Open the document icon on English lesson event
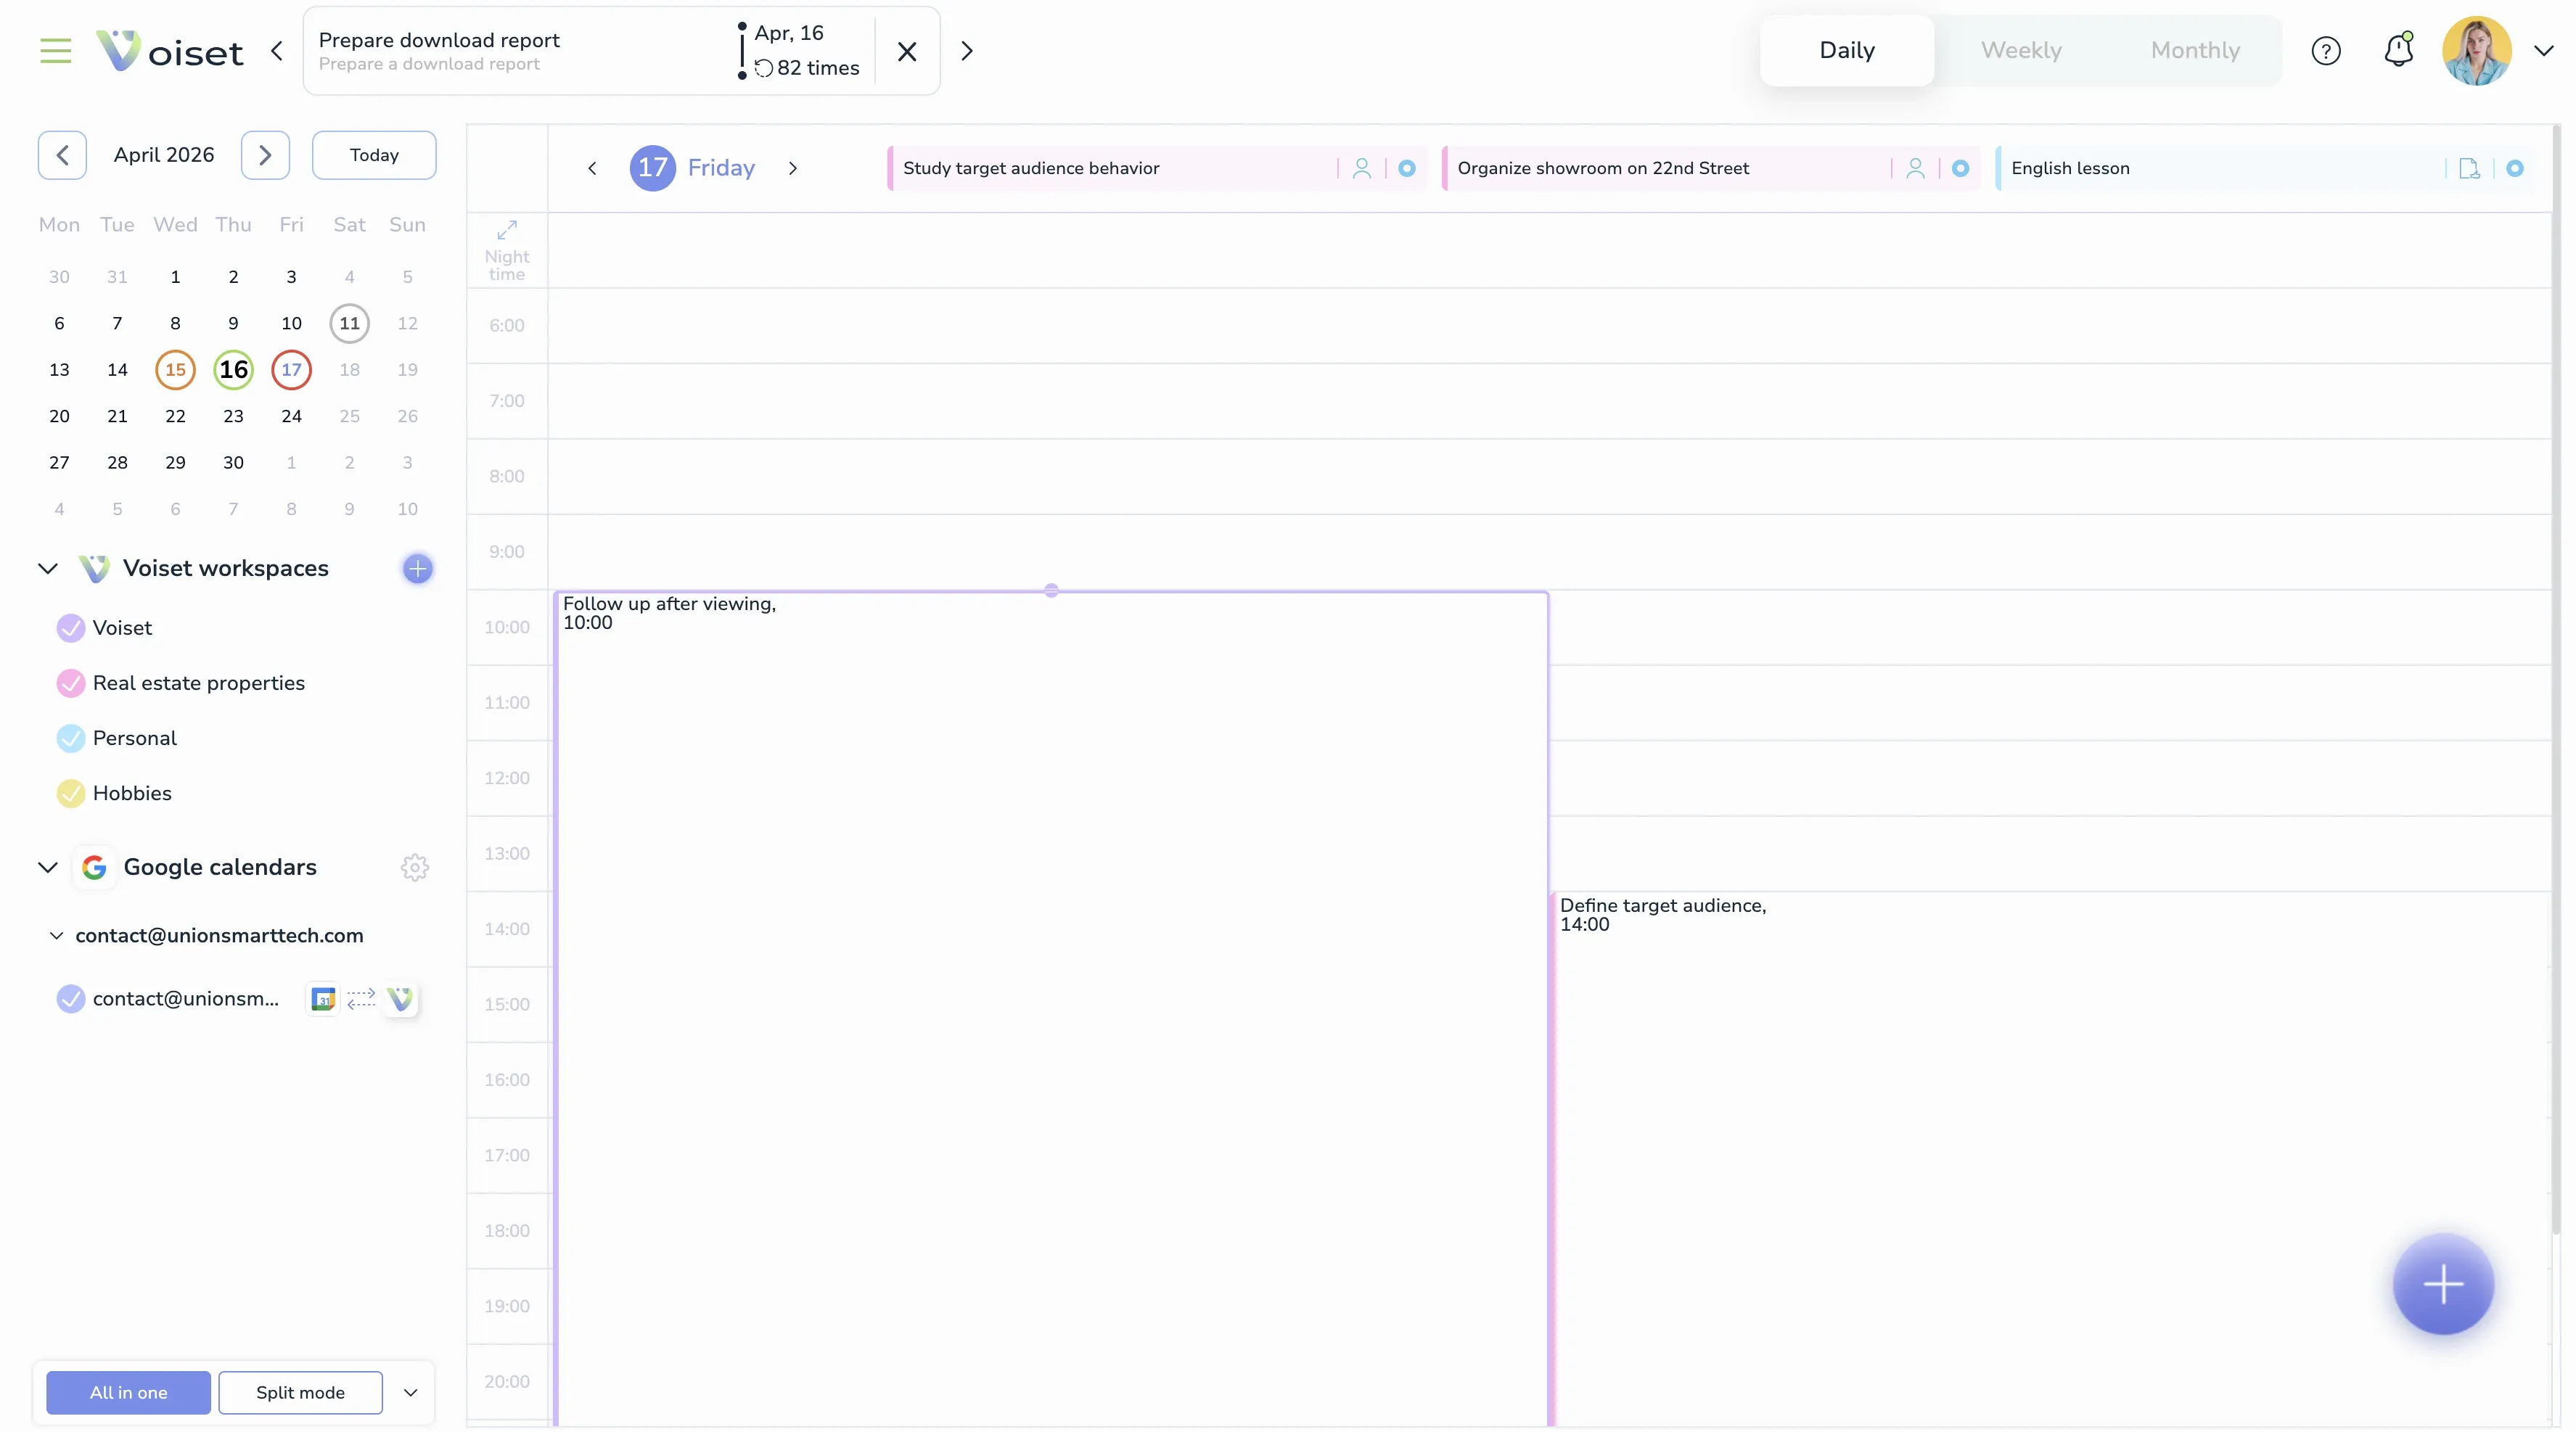Viewport: 2576px width, 1432px height. [x=2469, y=169]
